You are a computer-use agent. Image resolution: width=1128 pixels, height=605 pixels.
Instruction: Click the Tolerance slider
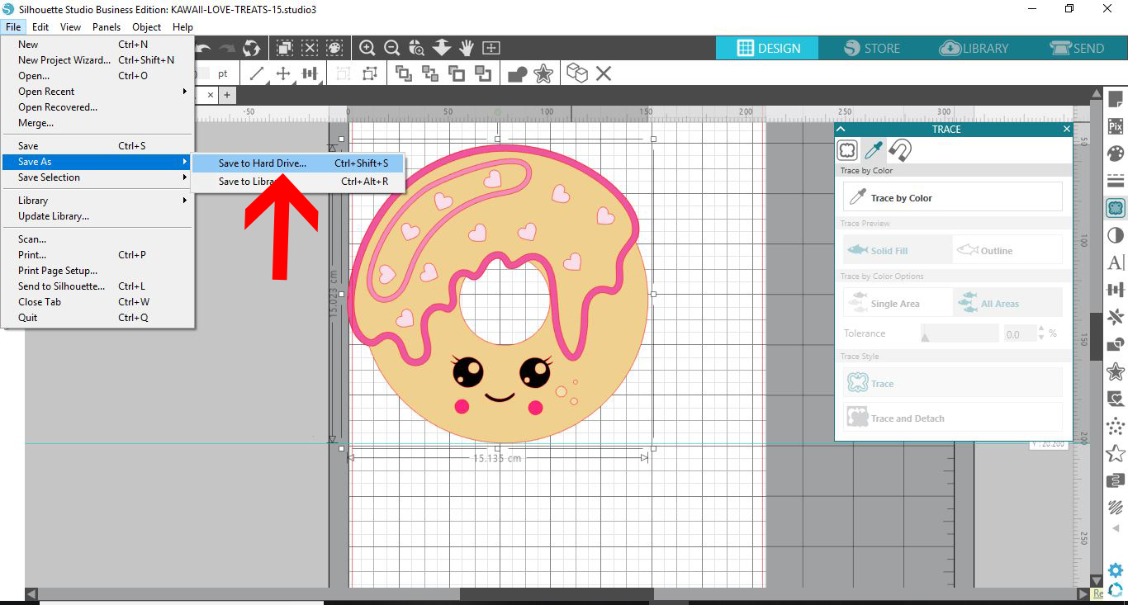pyautogui.click(x=960, y=333)
